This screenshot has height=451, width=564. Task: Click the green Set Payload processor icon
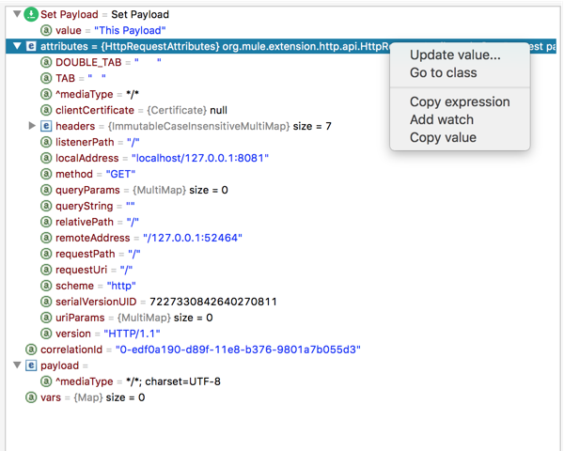click(29, 15)
